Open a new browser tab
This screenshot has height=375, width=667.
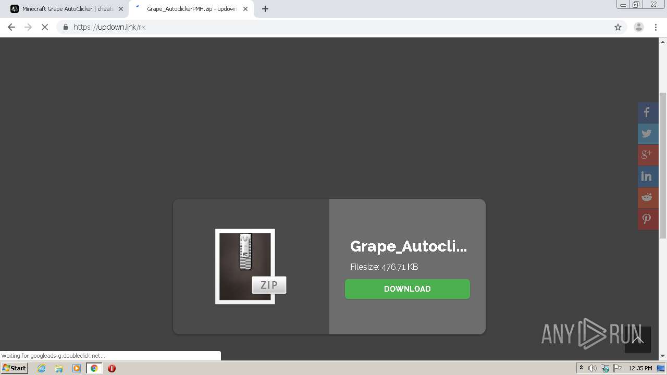265,9
